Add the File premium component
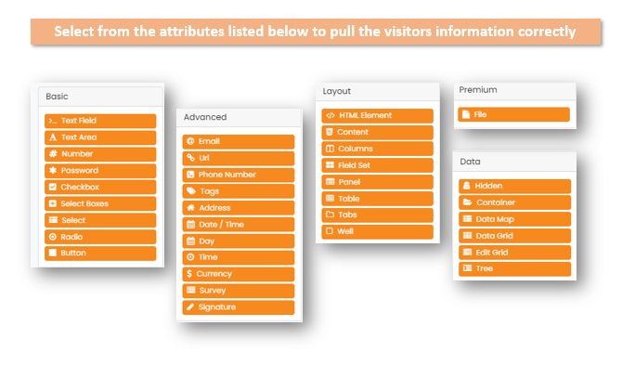 point(514,114)
